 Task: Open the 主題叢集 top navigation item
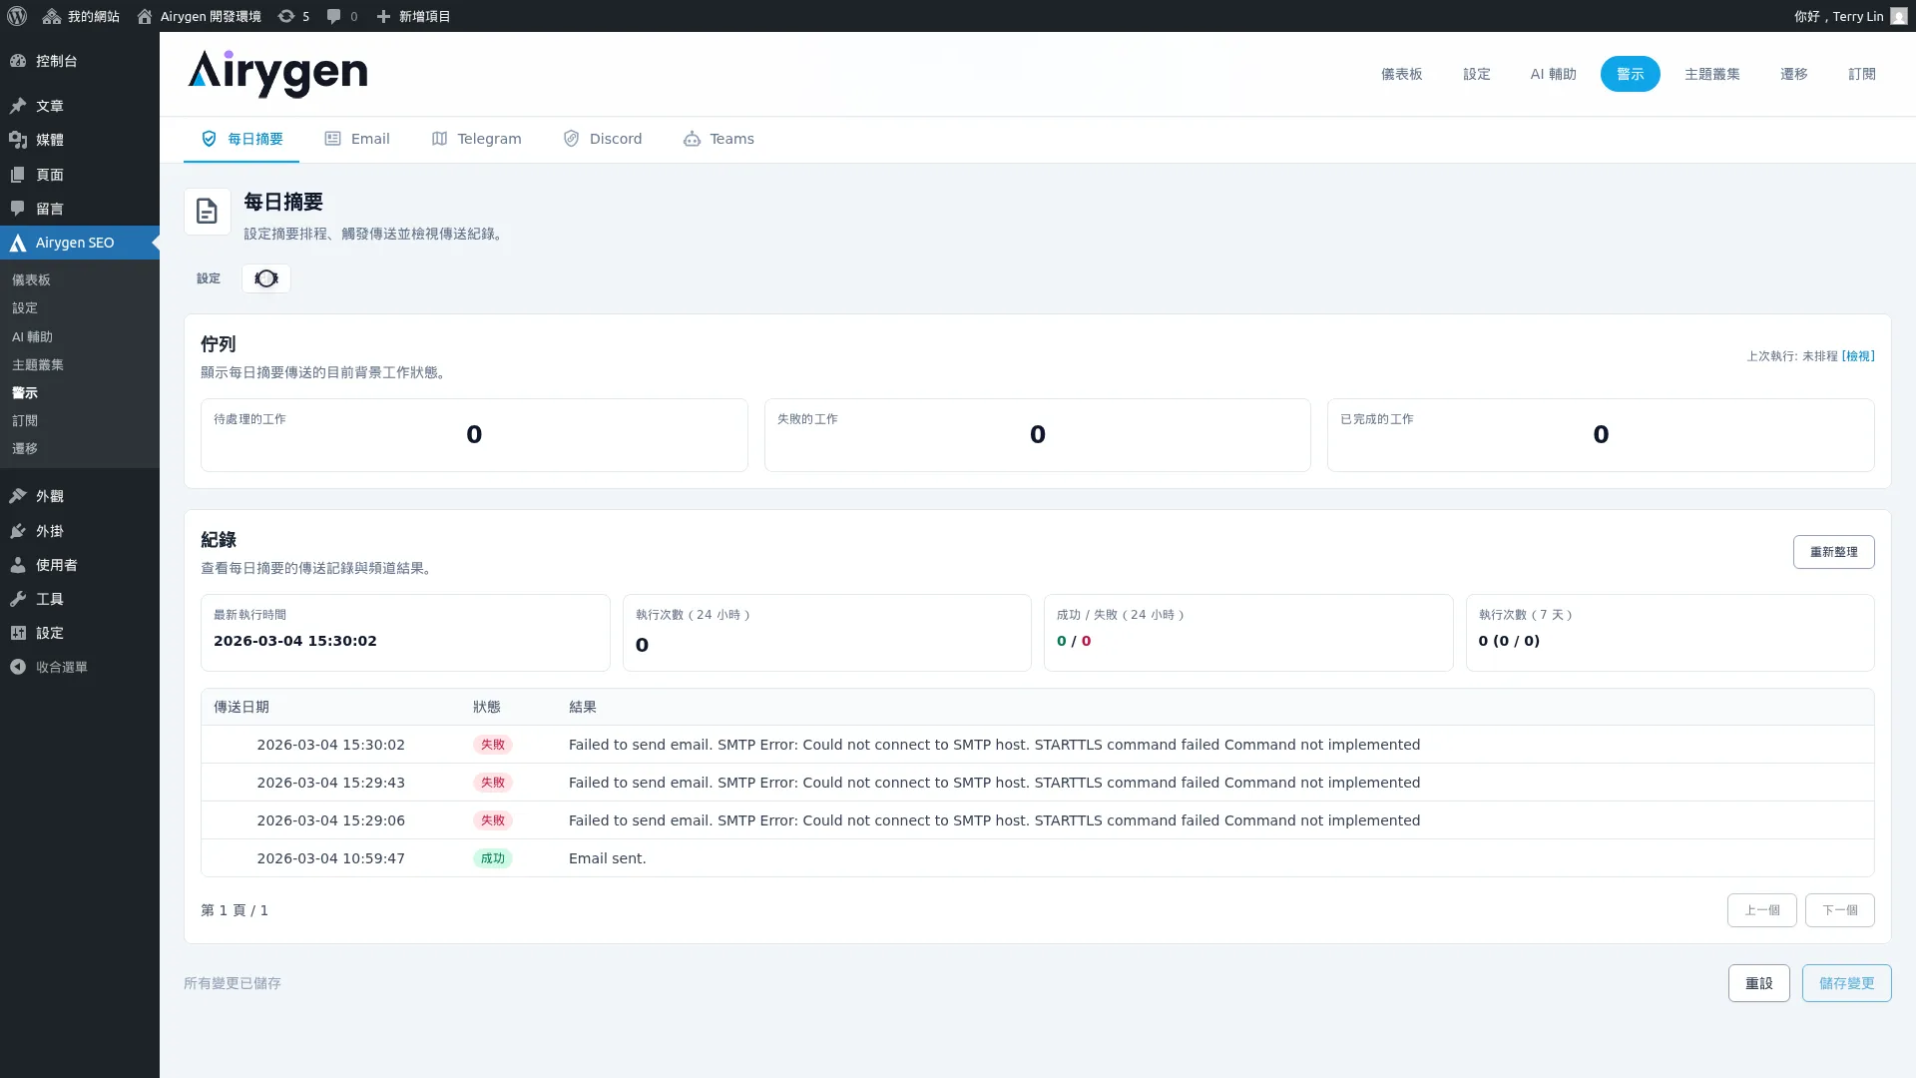(x=1711, y=74)
